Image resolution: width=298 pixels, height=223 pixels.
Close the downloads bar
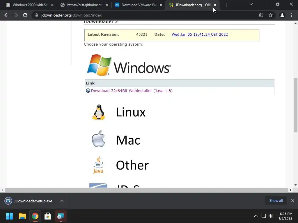coord(293,201)
